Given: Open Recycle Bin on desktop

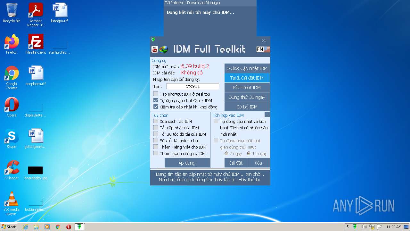Looking at the screenshot, I should point(12,13).
